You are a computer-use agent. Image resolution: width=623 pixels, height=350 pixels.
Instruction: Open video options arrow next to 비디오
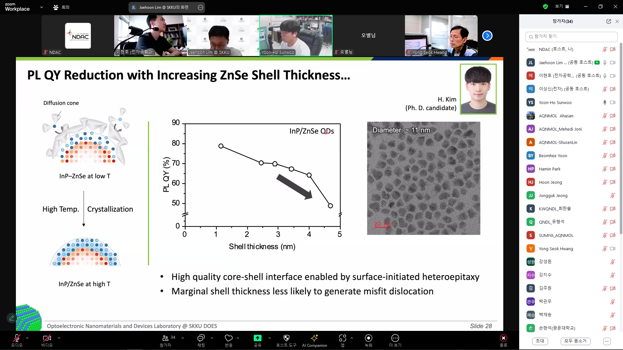[x=59, y=338]
